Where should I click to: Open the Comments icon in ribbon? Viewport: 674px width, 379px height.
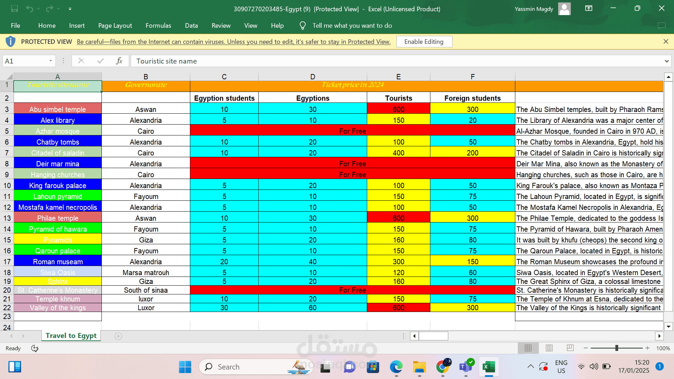(661, 26)
